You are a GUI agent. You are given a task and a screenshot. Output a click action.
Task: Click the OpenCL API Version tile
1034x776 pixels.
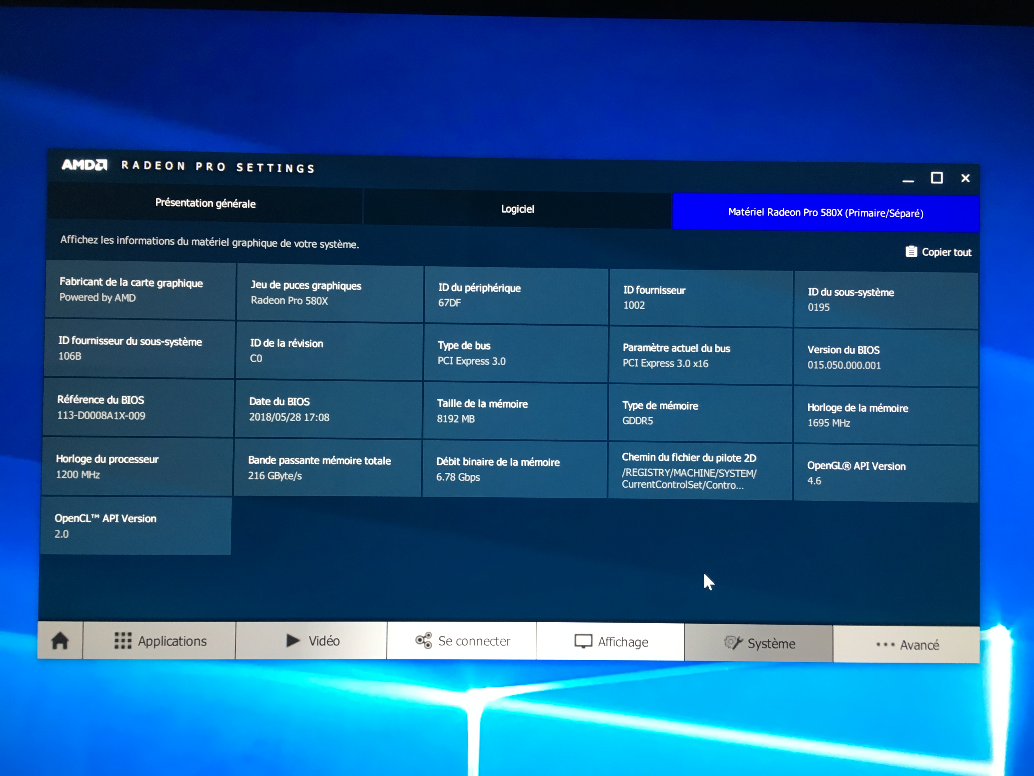click(136, 526)
